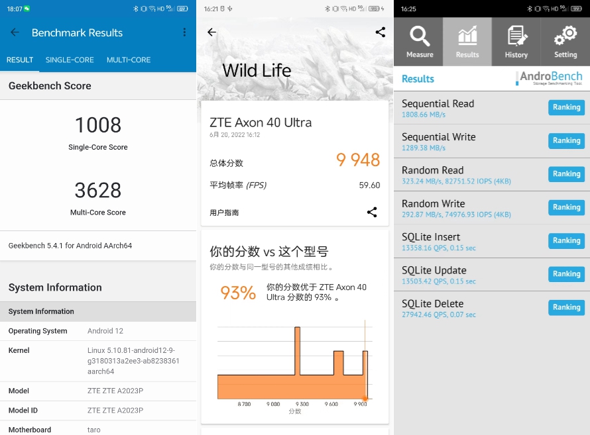View Ranking for SQLite Insert
The image size is (590, 435).
pyautogui.click(x=566, y=241)
